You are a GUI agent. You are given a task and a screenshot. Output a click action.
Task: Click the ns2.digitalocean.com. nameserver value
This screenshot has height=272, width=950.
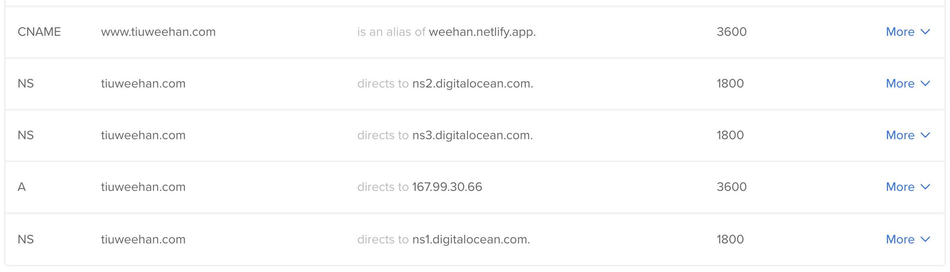coord(473,84)
